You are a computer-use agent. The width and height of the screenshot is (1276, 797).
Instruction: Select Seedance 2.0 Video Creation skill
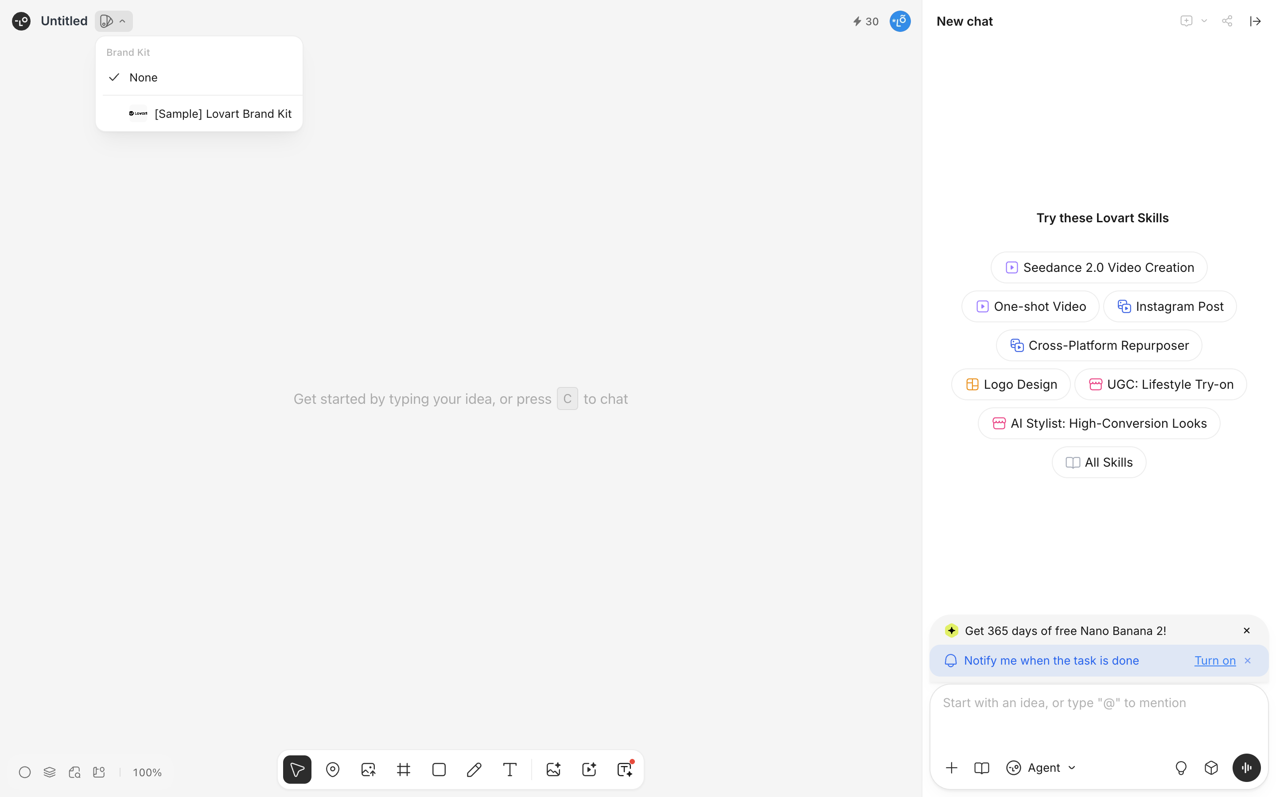click(1099, 267)
